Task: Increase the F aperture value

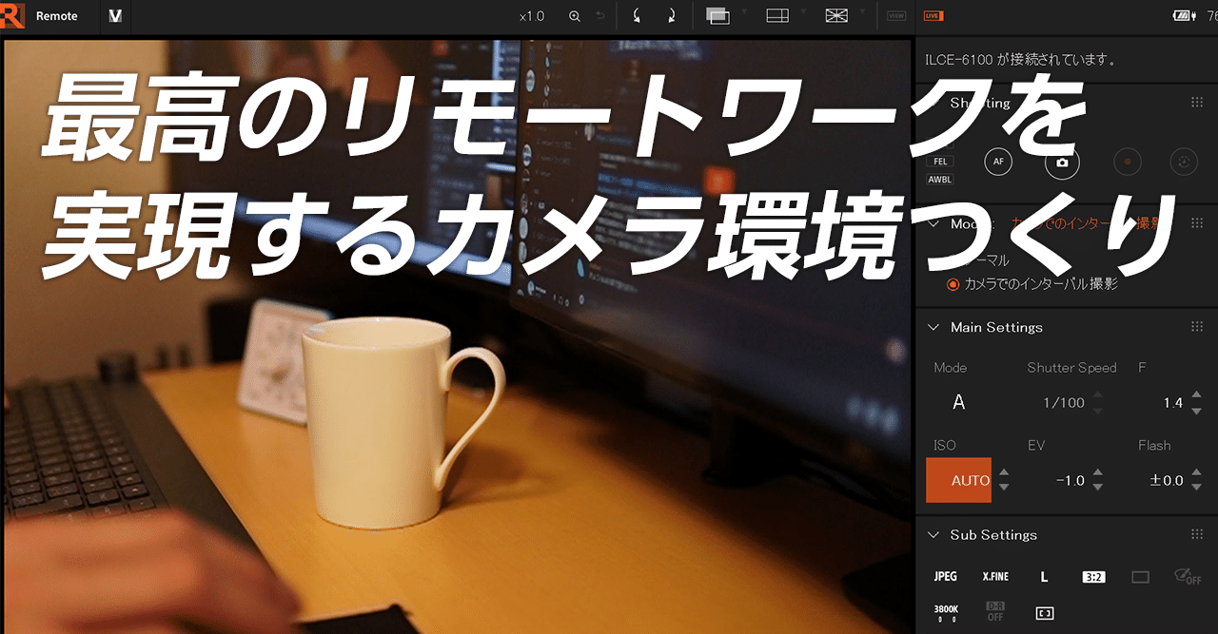Action: [x=1196, y=394]
